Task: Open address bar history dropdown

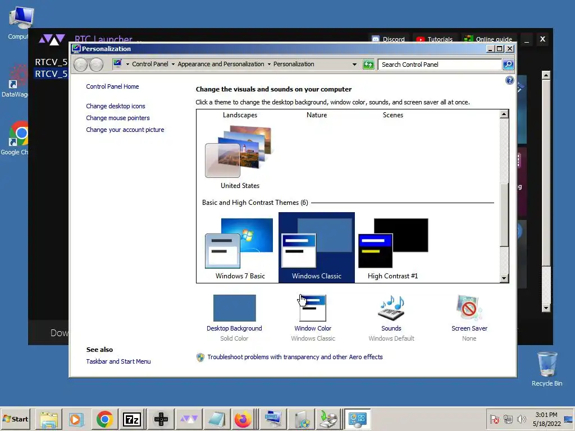Action: point(354,65)
